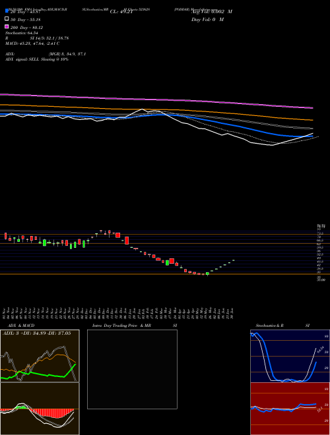The image size is (330, 435).
Task: Click the RSI 14/3 value line in legend
Action: [x=37, y=38]
